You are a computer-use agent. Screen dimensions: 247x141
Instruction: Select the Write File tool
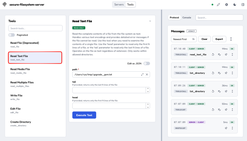35,97
